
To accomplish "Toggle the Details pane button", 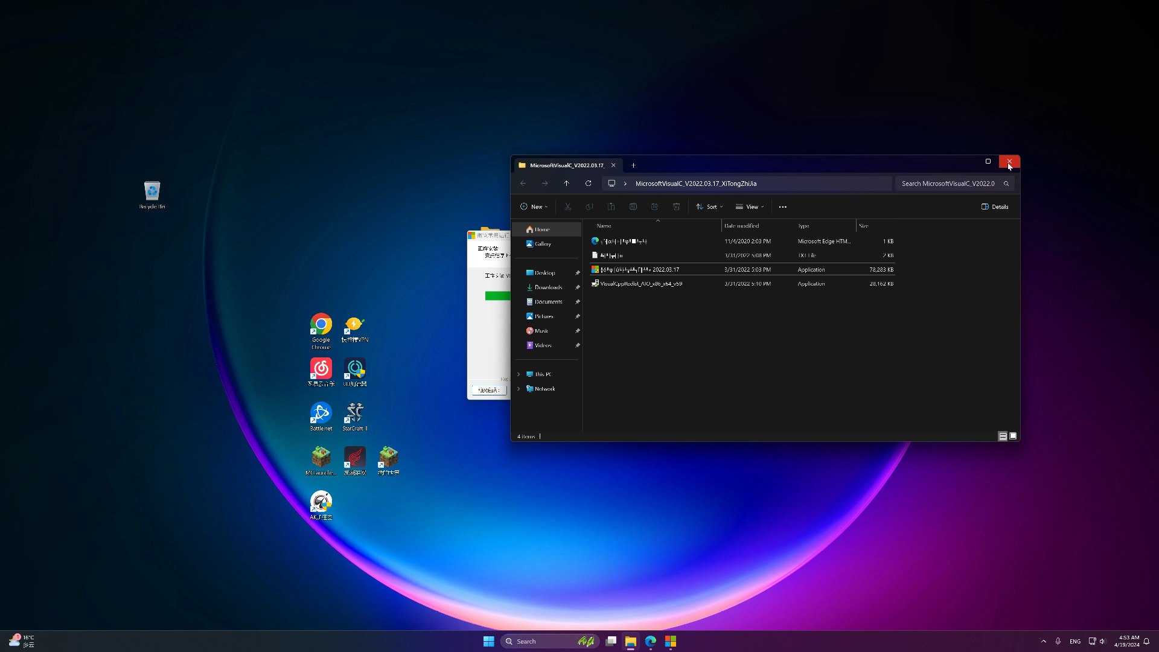I will pos(995,206).
